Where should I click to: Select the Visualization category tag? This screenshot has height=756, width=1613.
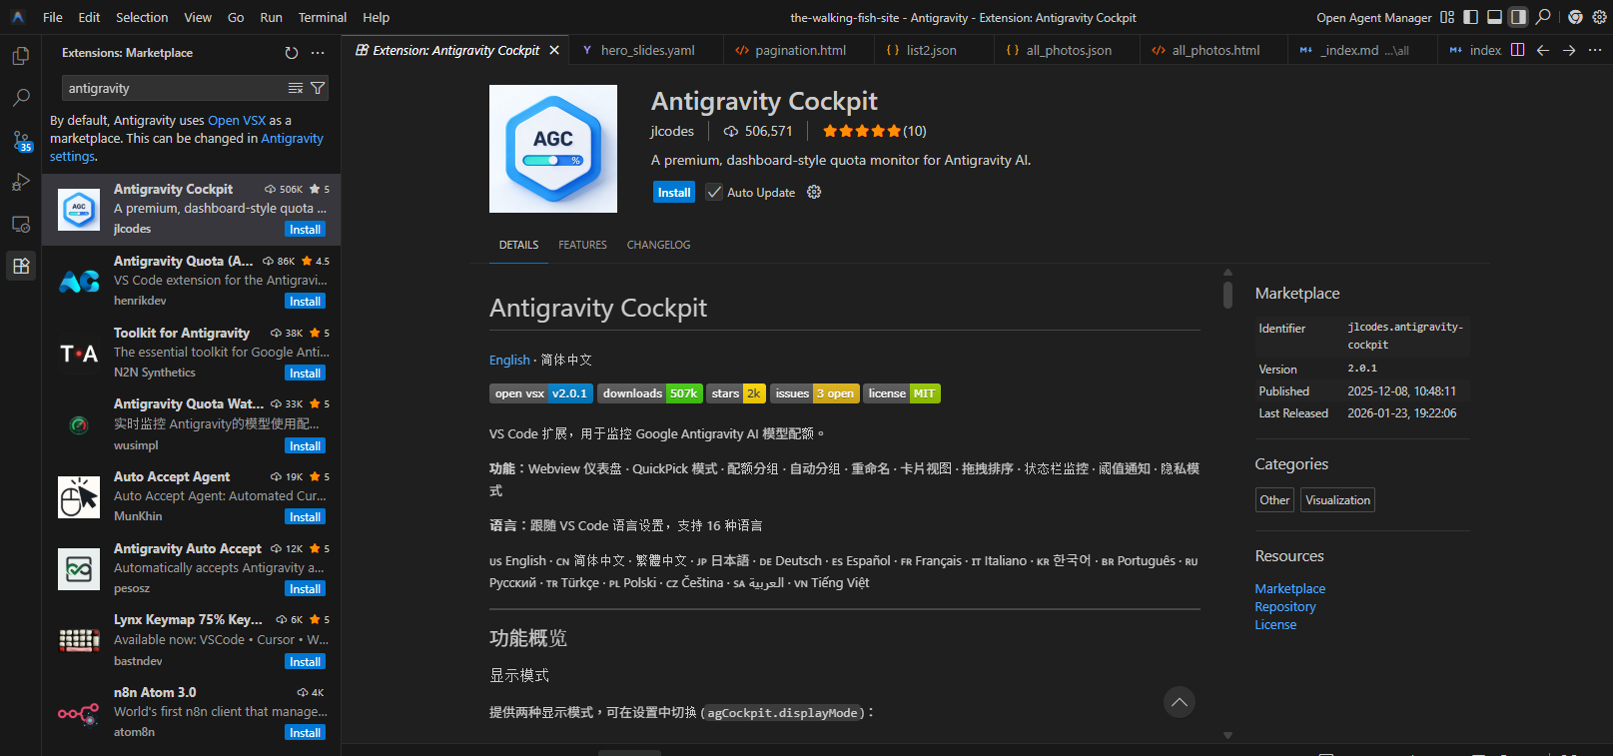click(1337, 499)
